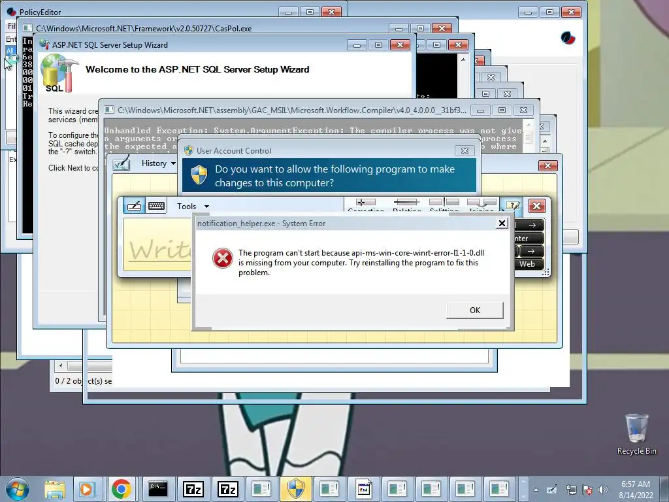Click the taskbar button overflow scroll arrows
This screenshot has height=502, width=669.
(x=523, y=489)
